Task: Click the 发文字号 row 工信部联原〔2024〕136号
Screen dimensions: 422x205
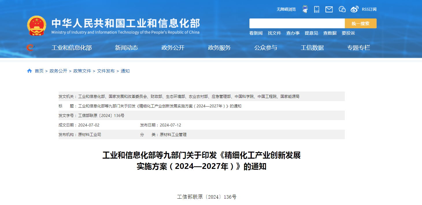Action: tap(202, 115)
